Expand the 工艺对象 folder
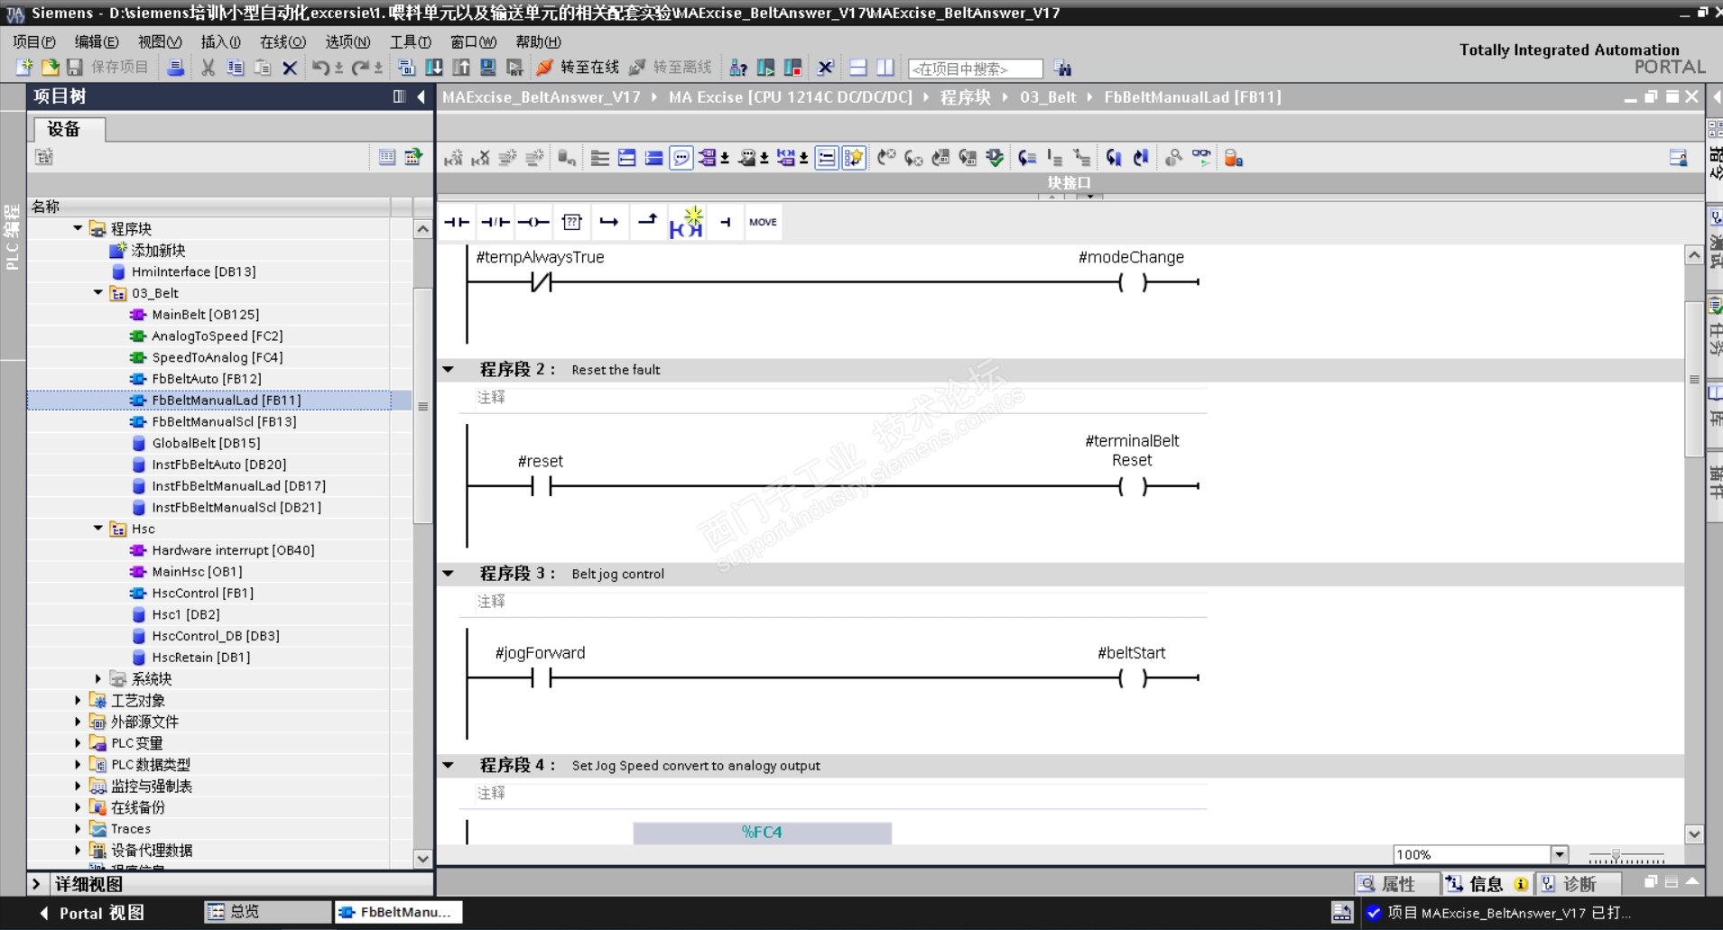The image size is (1723, 930). (x=78, y=700)
